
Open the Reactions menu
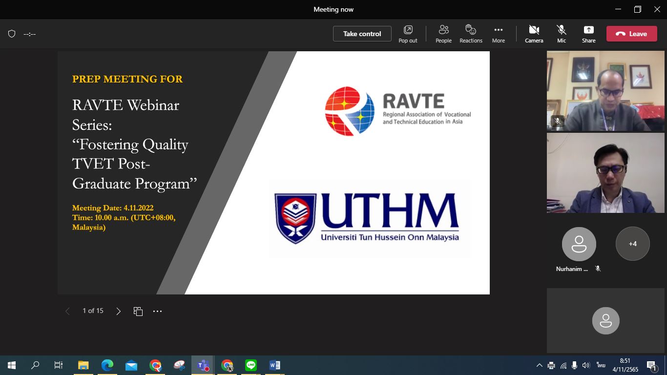471,34
